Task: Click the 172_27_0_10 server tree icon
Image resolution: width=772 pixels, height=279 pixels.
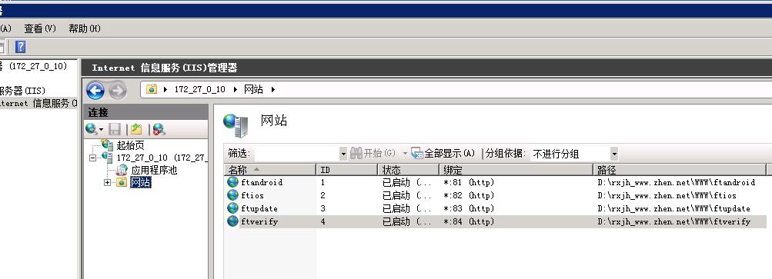Action: [x=107, y=158]
